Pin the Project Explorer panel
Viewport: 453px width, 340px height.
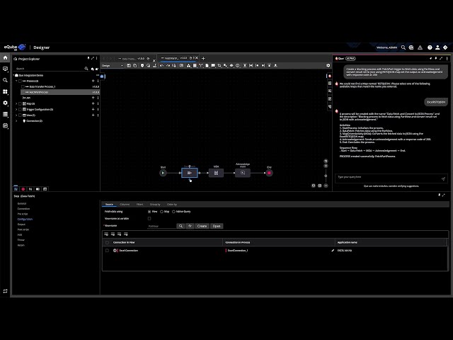click(x=88, y=58)
